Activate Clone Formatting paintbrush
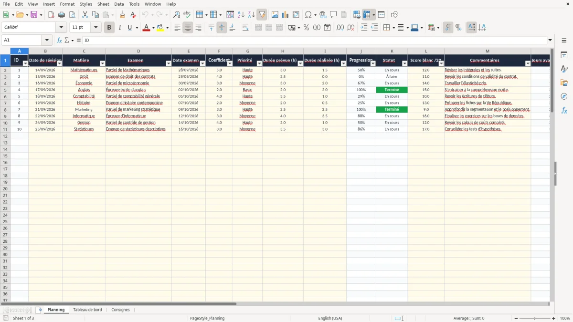Viewport: 573px width, 322px height. [122, 15]
